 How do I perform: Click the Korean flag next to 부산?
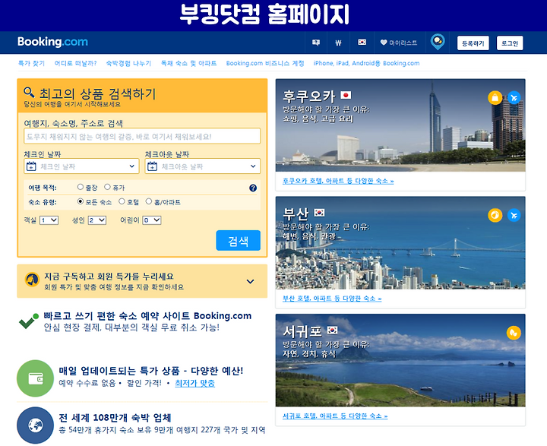(x=319, y=212)
